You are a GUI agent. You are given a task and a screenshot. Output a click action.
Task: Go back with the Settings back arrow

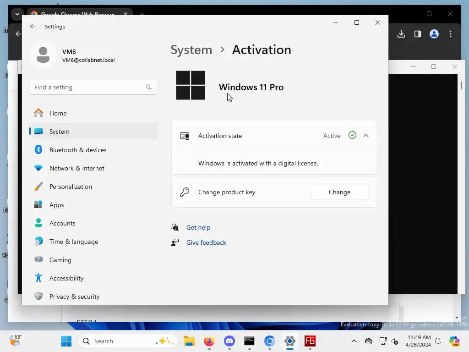click(33, 26)
